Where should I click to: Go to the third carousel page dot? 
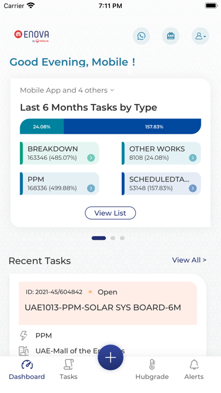pos(122,238)
